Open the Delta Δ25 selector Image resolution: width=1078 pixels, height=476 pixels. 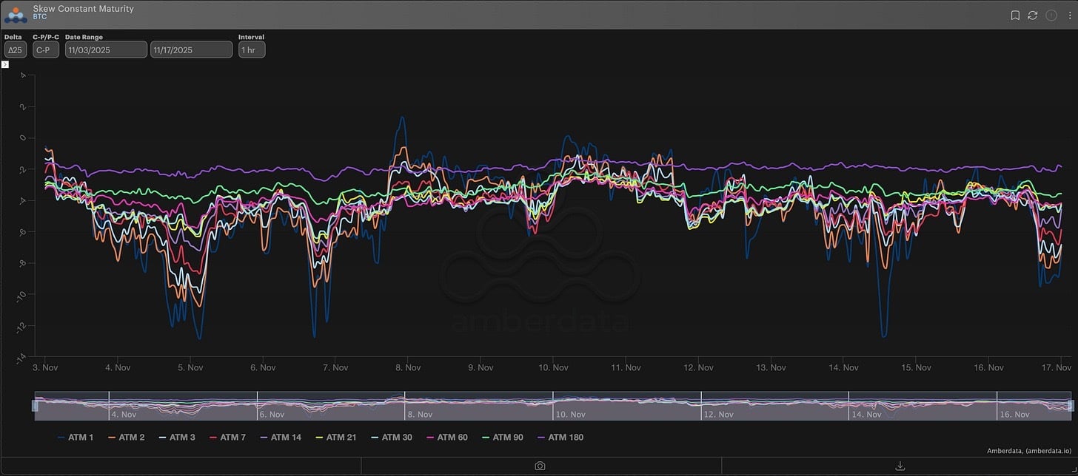[x=15, y=50]
